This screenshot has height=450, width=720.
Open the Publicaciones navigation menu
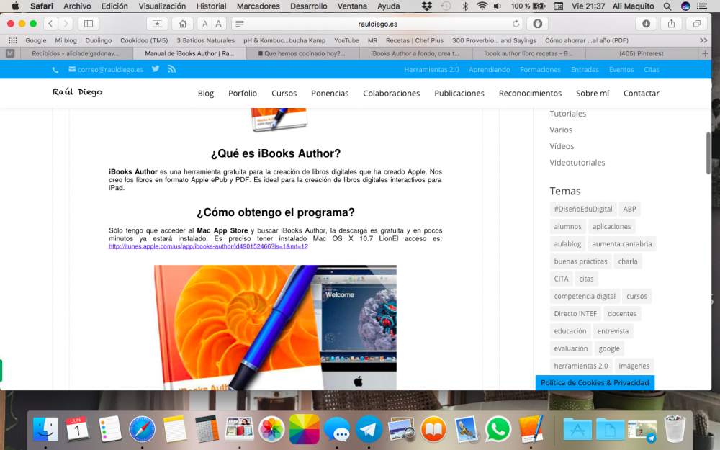pos(459,93)
